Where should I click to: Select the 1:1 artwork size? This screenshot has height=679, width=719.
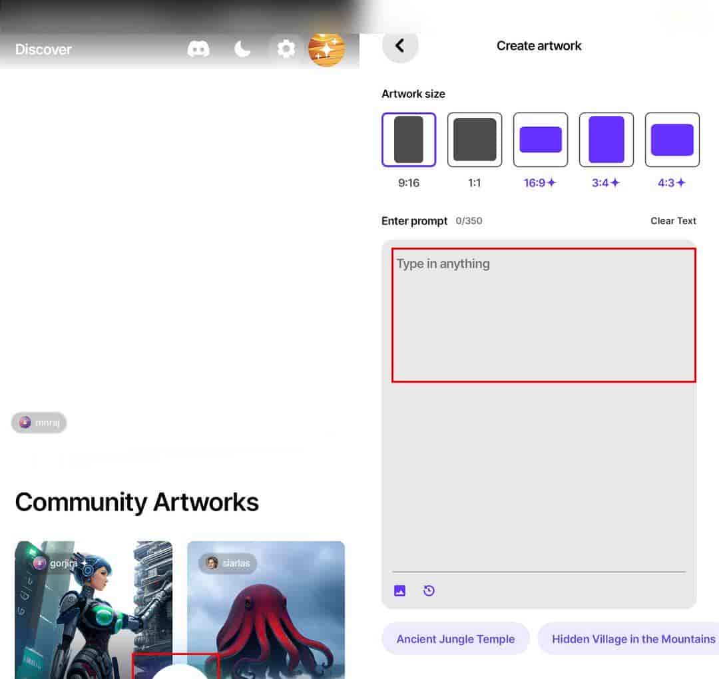(x=475, y=139)
